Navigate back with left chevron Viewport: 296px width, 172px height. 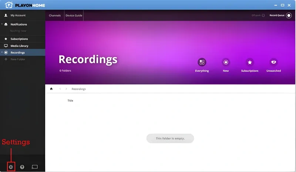pos(60,89)
